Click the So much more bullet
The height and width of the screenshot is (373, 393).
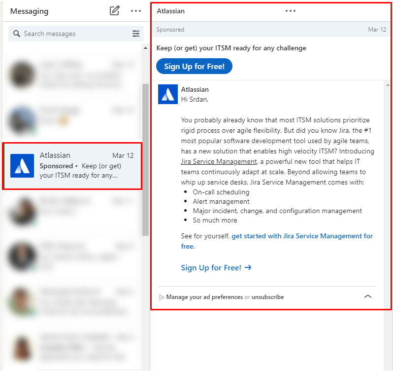tap(215, 220)
